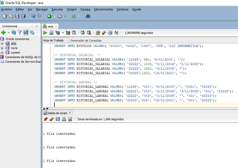The width and height of the screenshot is (238, 168).
Task: Open SQL History with the clock icon
Action: [110, 33]
